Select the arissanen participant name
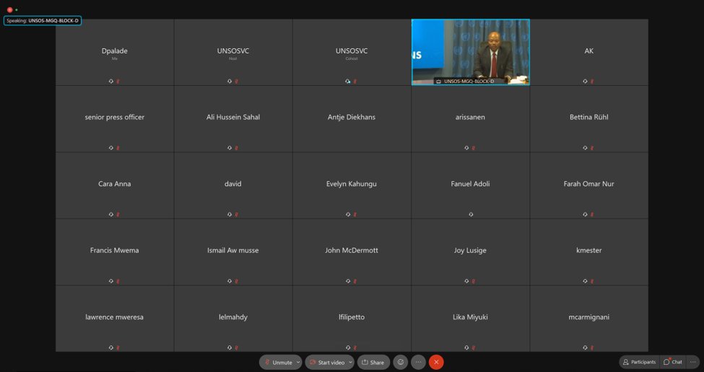704x372 pixels. pyautogui.click(x=470, y=118)
